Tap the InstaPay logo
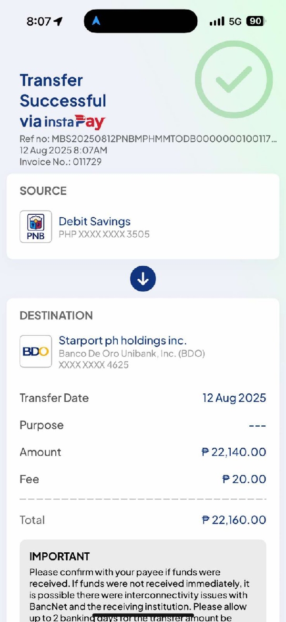 (75, 122)
